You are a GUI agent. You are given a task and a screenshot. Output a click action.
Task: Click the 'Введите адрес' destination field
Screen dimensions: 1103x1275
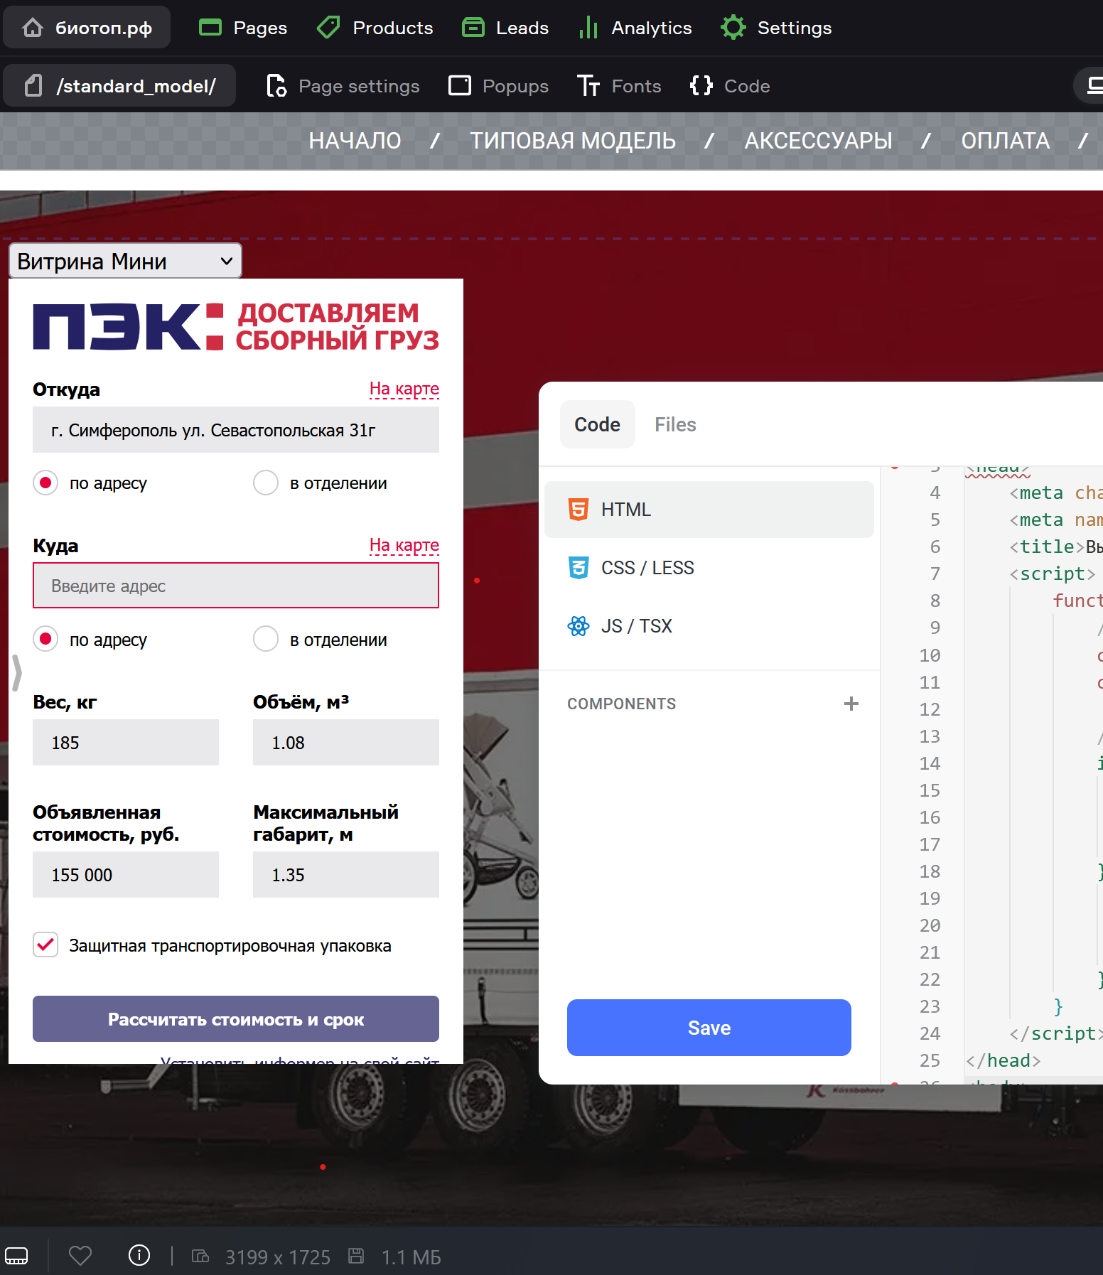click(x=236, y=586)
